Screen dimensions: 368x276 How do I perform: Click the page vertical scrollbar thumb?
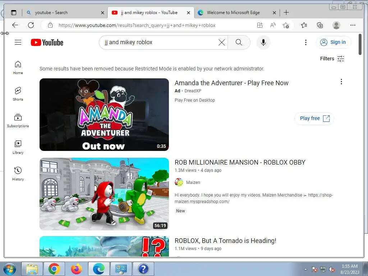[360, 44]
